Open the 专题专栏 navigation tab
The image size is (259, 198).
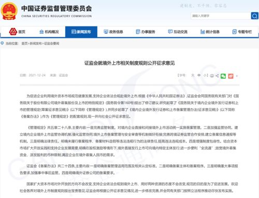click(x=242, y=32)
